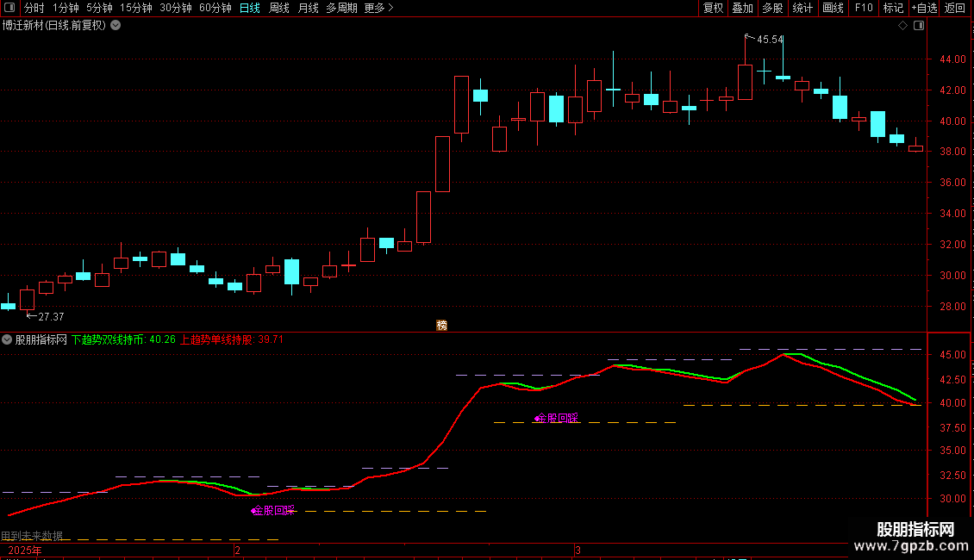Click the 博迁新材(日线.前复权) title
The image size is (974, 560).
tap(54, 26)
